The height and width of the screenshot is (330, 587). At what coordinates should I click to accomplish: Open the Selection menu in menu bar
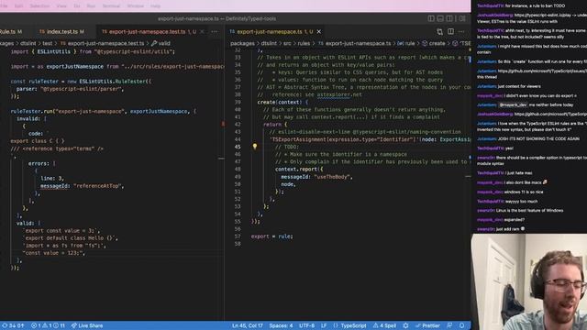coord(39,6)
